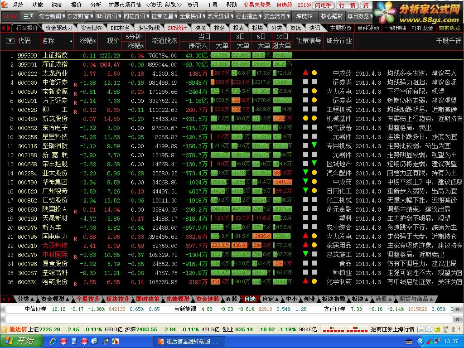Click the green triangle signal for 中材国际
Viewport: 464px width, 348px height.
(x=306, y=254)
